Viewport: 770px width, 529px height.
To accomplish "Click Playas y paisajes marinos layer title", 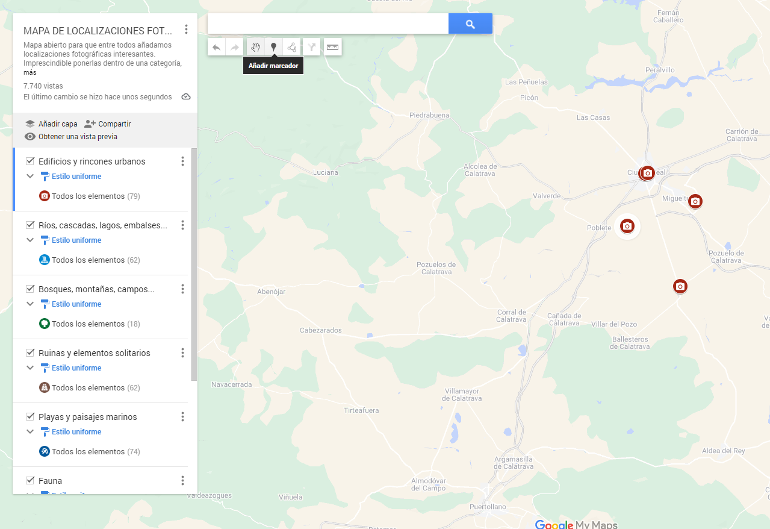I will click(x=88, y=417).
